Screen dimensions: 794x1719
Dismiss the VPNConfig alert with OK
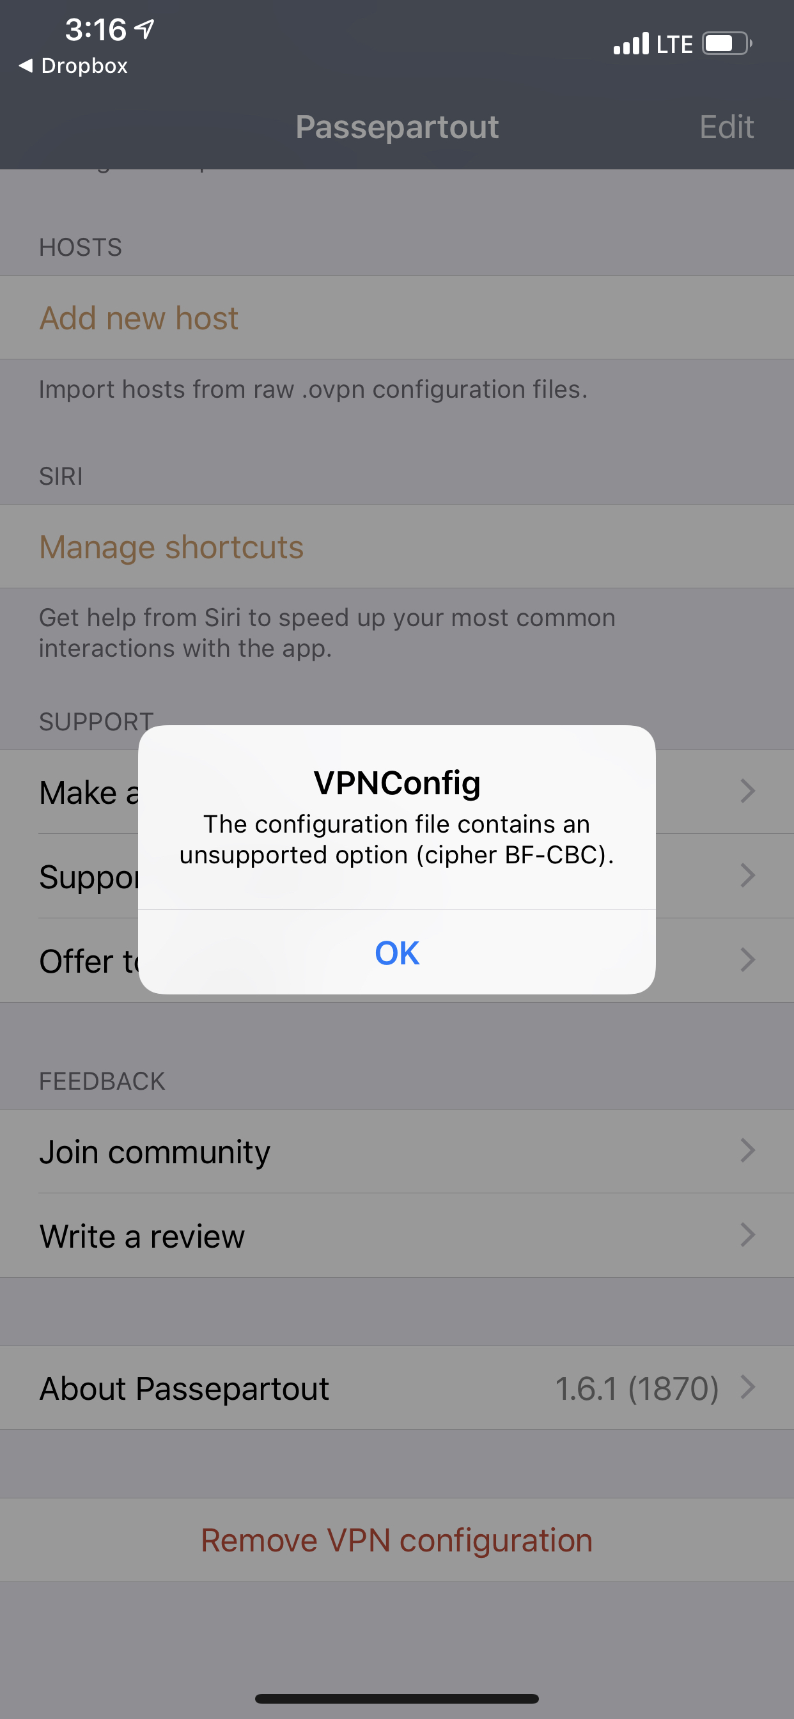[396, 952]
